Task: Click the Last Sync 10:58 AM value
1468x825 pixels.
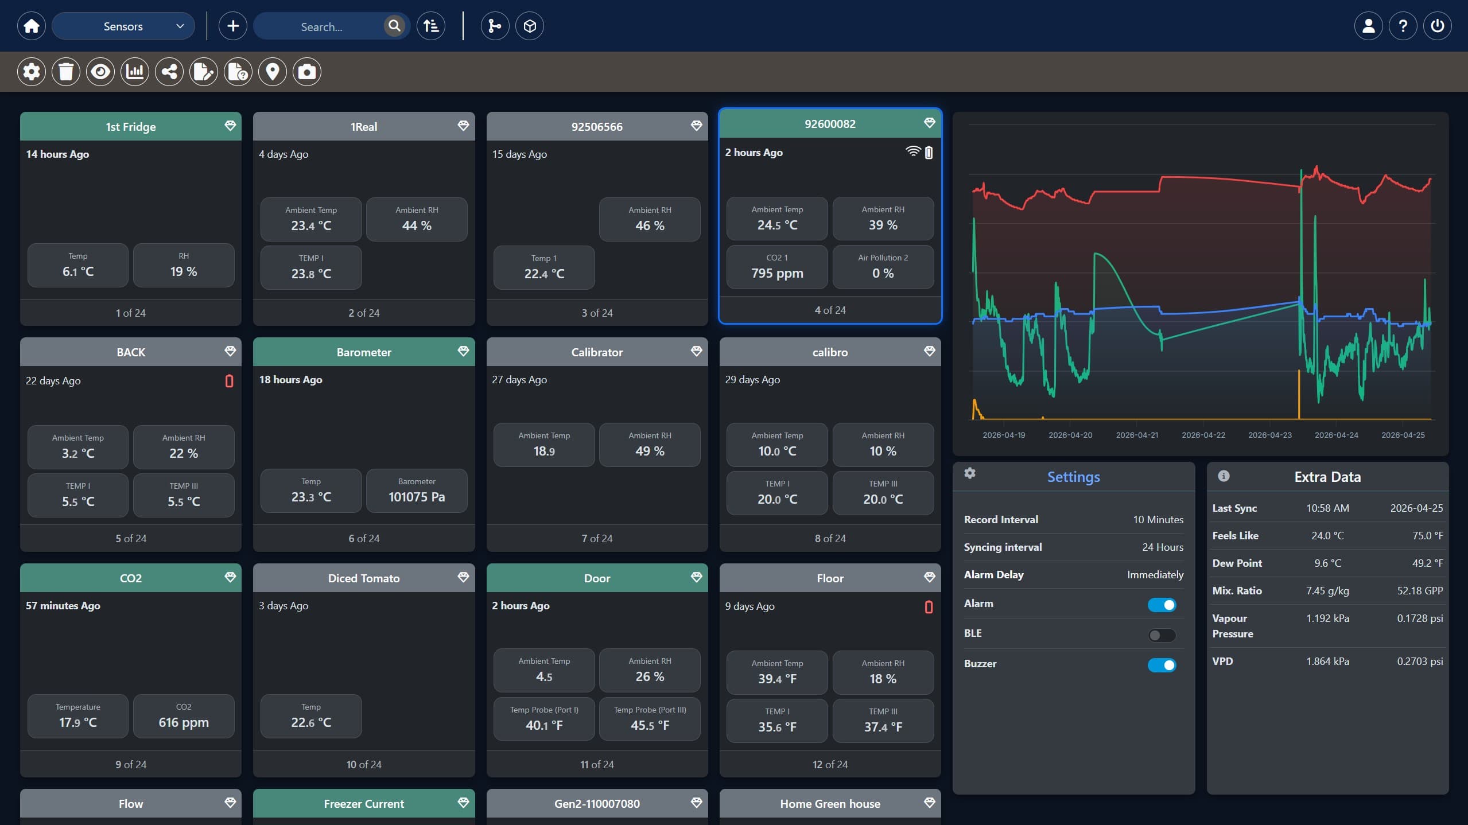Action: 1328,508
